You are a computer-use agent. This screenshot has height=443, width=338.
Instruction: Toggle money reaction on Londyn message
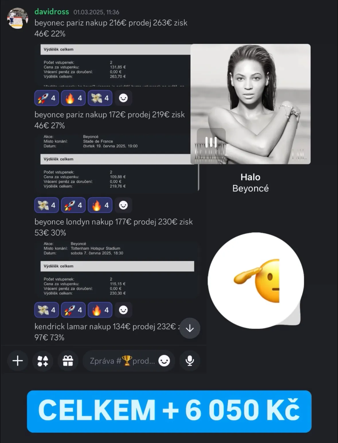pyautogui.click(x=47, y=310)
